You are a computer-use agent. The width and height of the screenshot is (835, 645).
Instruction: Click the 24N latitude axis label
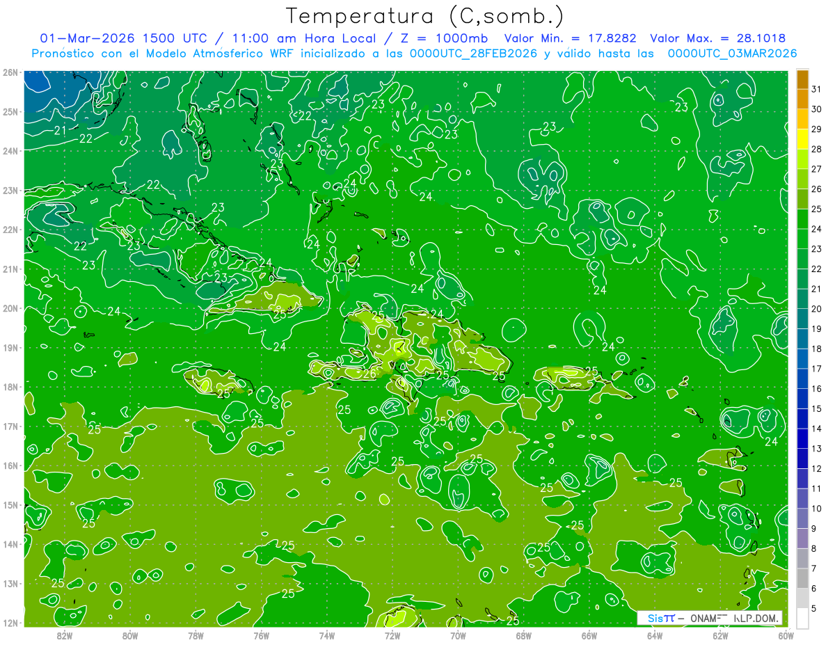[10, 151]
